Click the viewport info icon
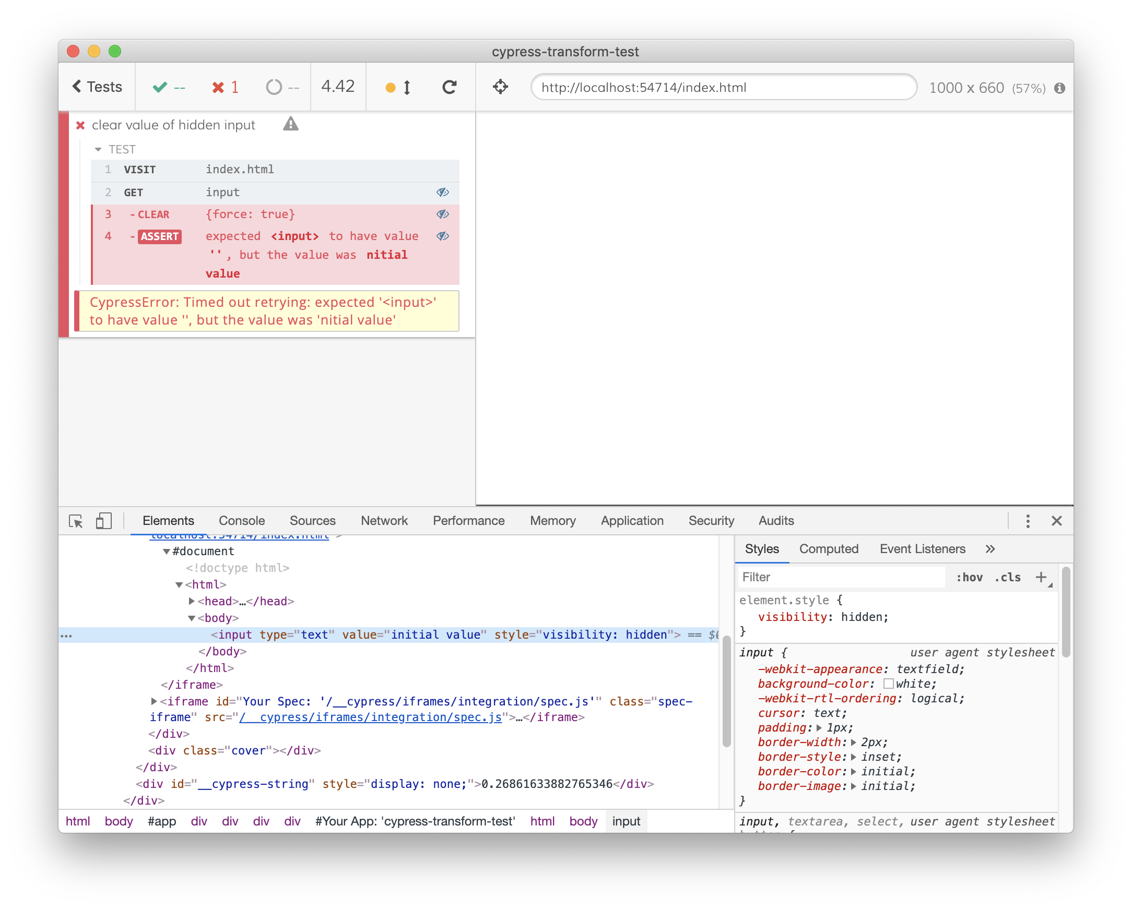1132x910 pixels. click(1059, 88)
